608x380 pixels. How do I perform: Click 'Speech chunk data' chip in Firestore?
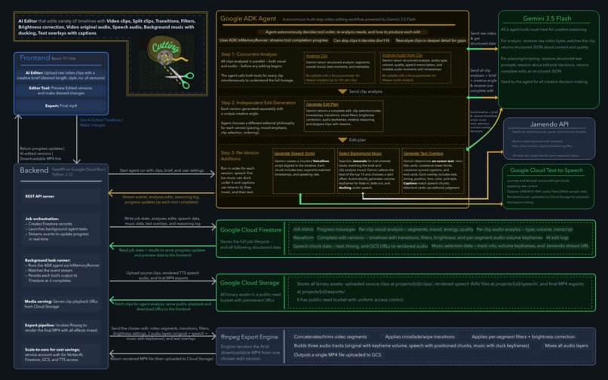pos(360,247)
